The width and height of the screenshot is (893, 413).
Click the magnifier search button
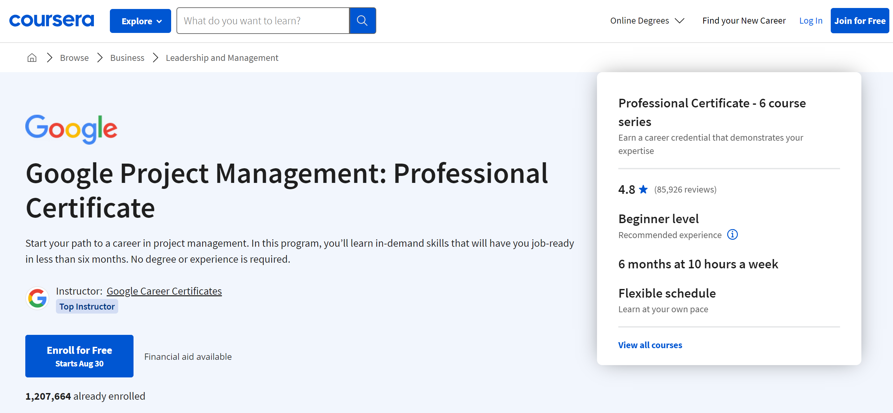(362, 21)
